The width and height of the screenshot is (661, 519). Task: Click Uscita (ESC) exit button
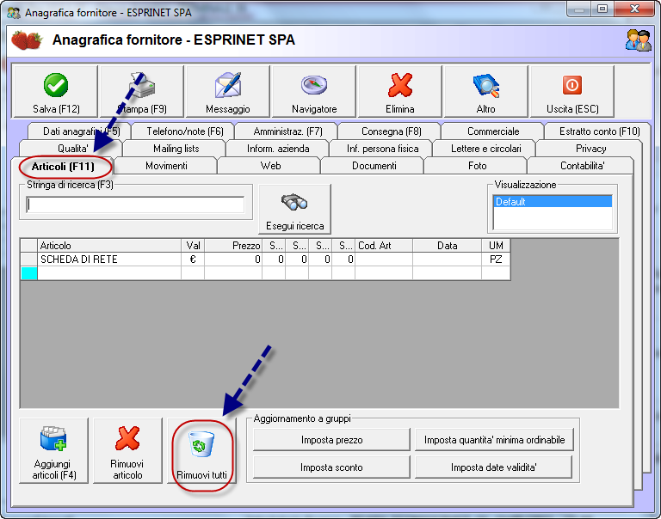coord(572,91)
